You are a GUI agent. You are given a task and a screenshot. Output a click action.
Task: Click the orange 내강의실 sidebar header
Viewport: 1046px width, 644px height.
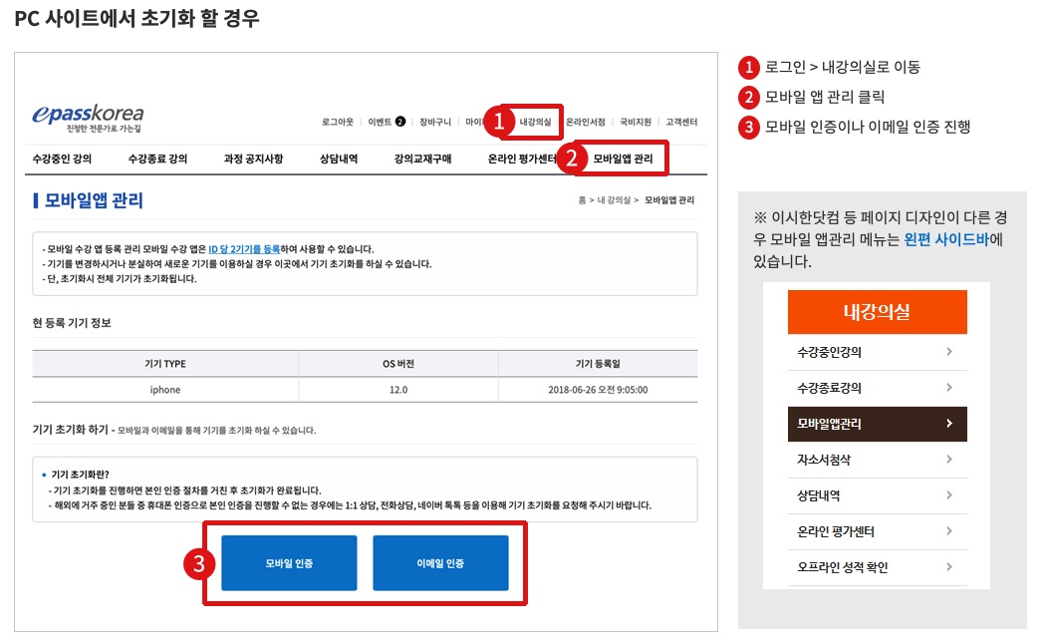[878, 312]
